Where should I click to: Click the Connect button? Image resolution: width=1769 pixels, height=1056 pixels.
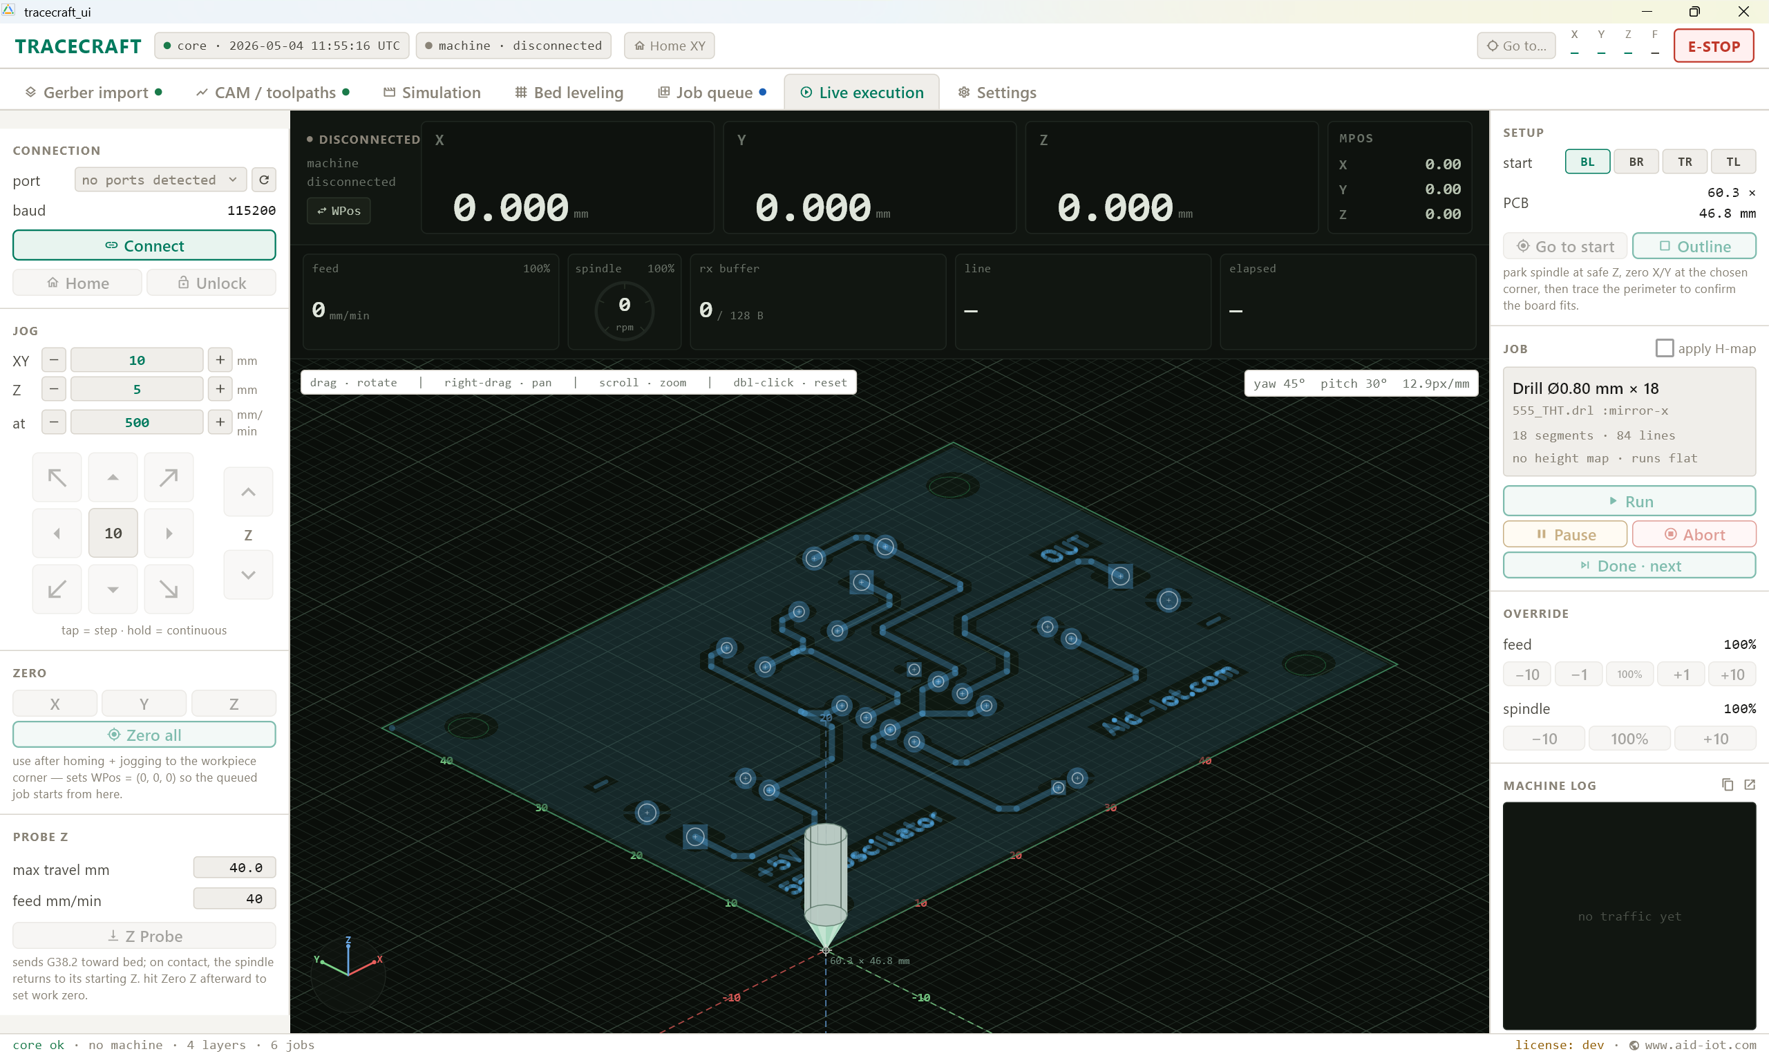[x=144, y=245]
